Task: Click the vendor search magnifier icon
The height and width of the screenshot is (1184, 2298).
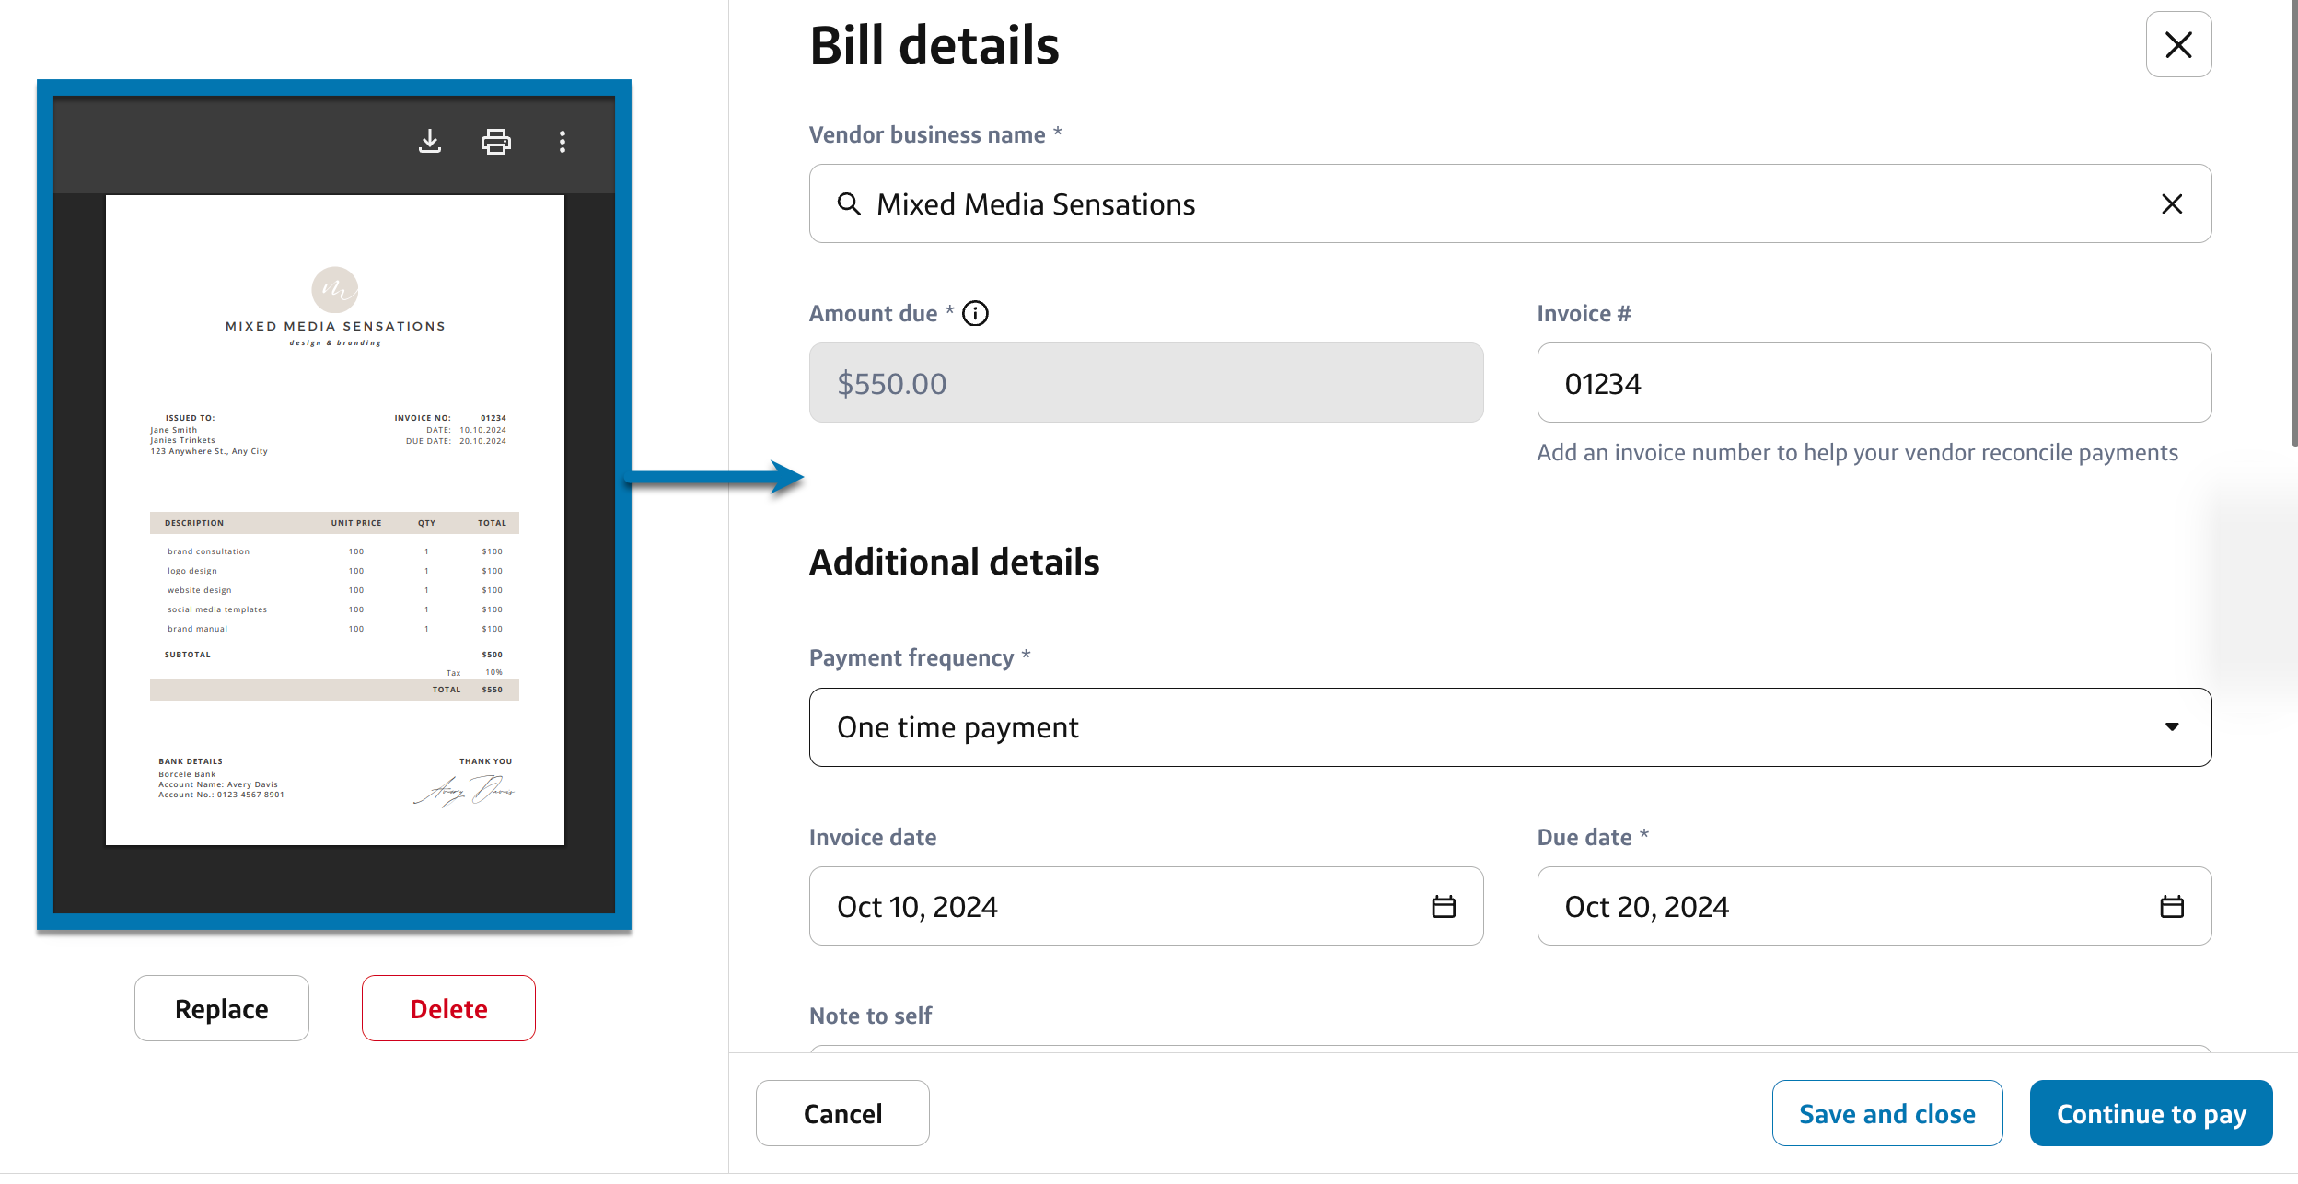Action: point(848,204)
